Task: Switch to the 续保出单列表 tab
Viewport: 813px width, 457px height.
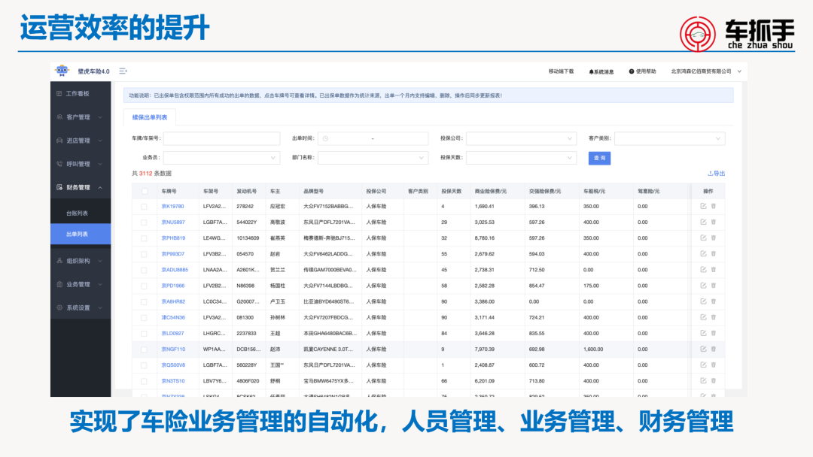Action: tap(150, 117)
